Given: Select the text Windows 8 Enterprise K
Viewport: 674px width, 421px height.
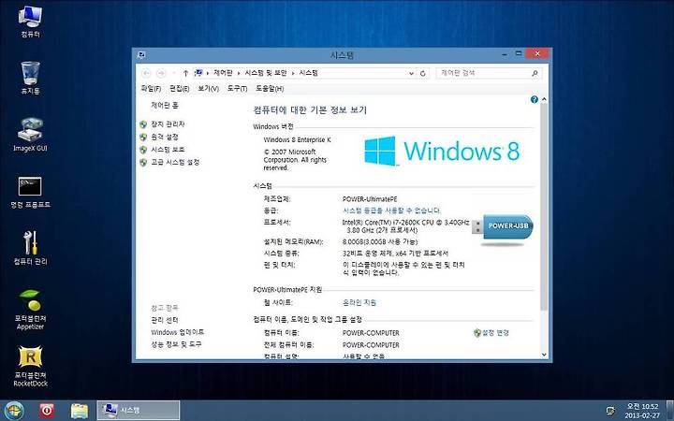Looking at the screenshot, I should (x=297, y=140).
